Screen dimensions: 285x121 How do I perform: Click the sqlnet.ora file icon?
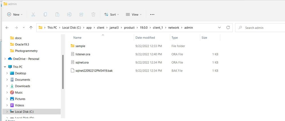pos(73,62)
